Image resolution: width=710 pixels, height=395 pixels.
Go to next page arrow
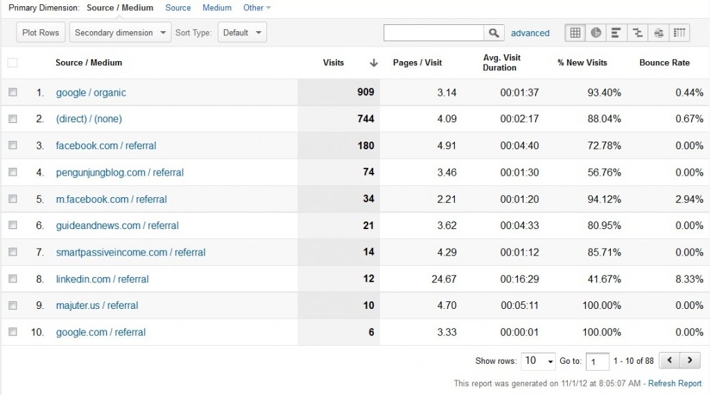(690, 360)
